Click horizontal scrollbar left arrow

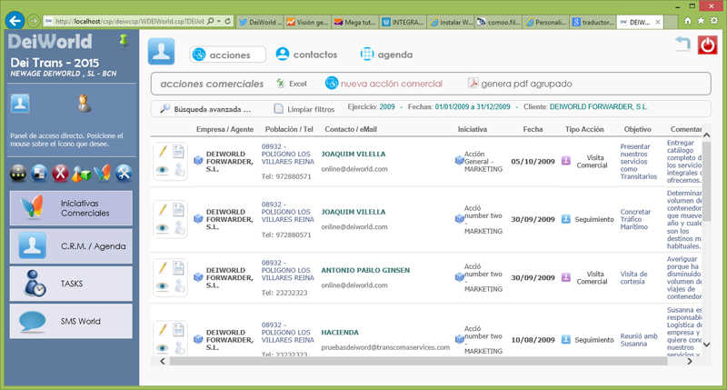(x=163, y=361)
